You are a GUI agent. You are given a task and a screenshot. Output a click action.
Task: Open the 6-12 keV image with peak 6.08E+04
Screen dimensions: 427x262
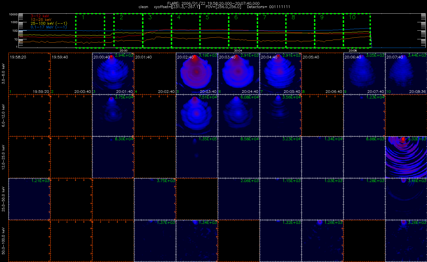coord(239,115)
